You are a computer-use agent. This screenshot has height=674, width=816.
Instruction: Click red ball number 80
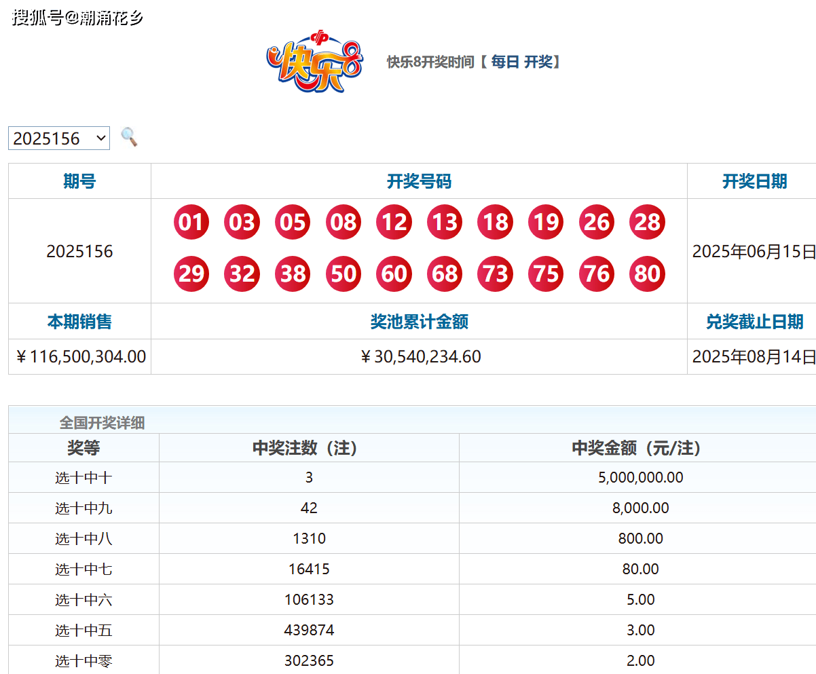coord(647,274)
